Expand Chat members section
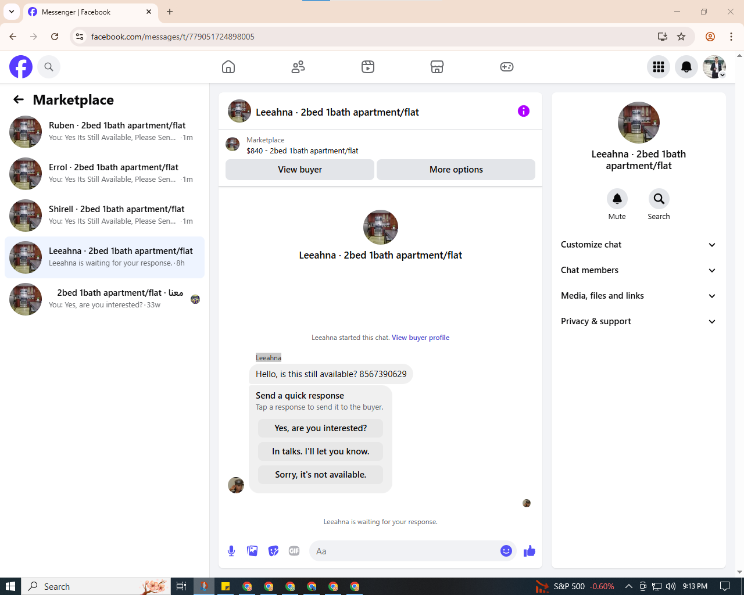The width and height of the screenshot is (744, 595). pos(638,270)
